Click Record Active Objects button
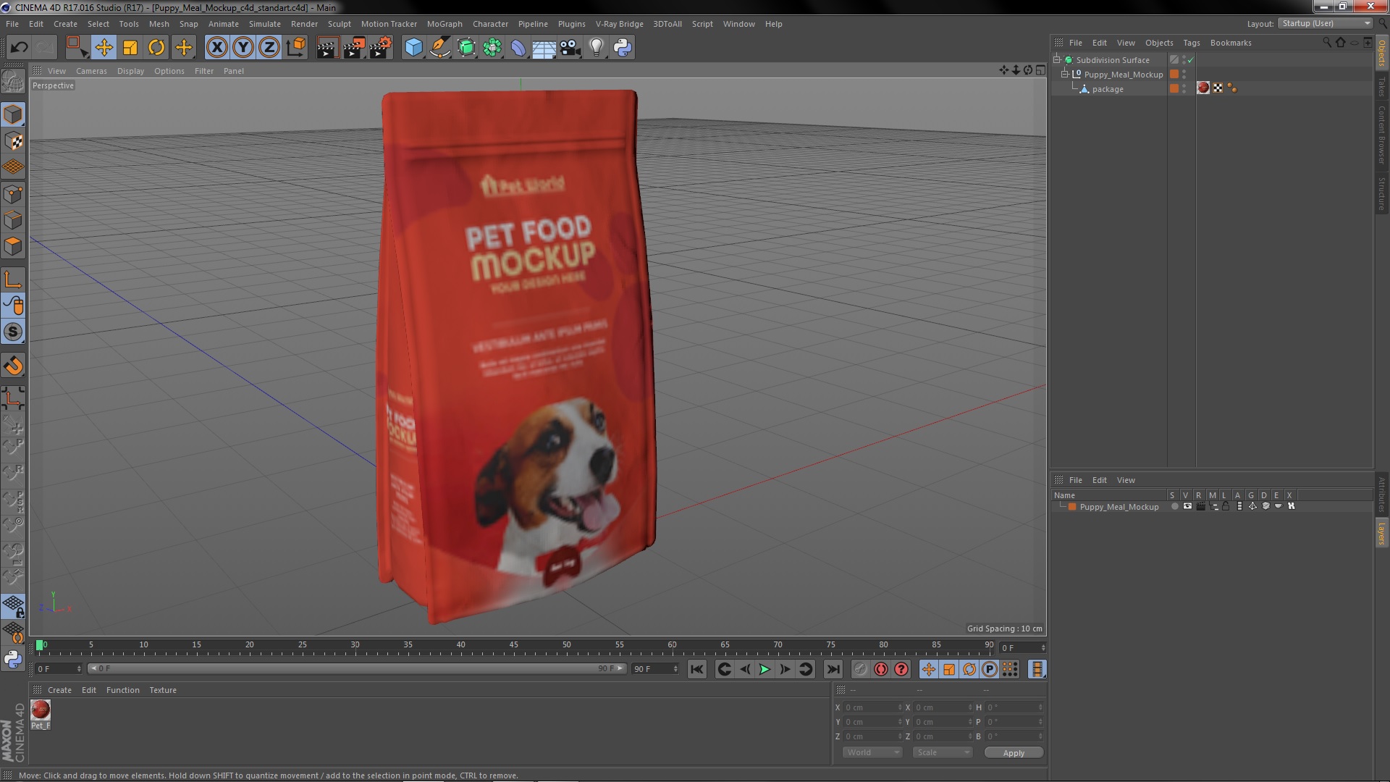This screenshot has height=782, width=1390. 860,670
